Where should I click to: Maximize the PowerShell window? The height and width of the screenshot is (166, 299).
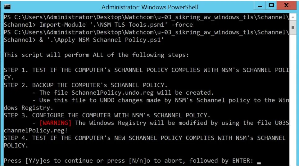271,6
